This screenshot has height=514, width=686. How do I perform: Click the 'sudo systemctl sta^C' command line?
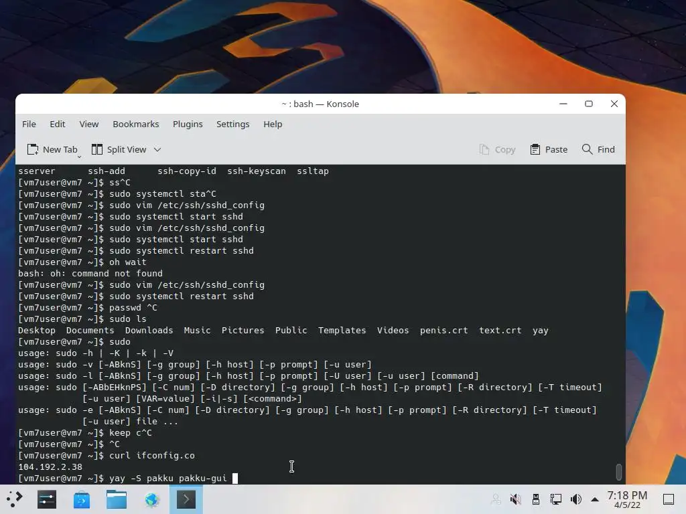click(162, 193)
